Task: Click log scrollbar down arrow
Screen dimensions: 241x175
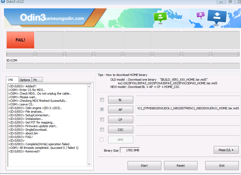Action: point(89,164)
